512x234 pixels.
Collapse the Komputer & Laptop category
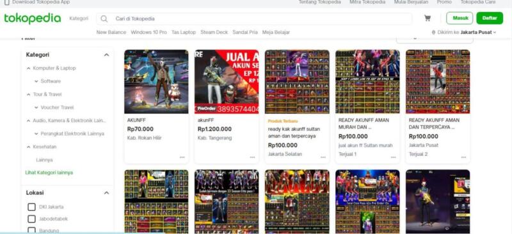[28, 68]
